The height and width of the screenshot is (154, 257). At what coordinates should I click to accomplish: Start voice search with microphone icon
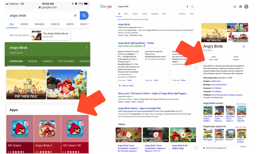pyautogui.click(x=187, y=6)
